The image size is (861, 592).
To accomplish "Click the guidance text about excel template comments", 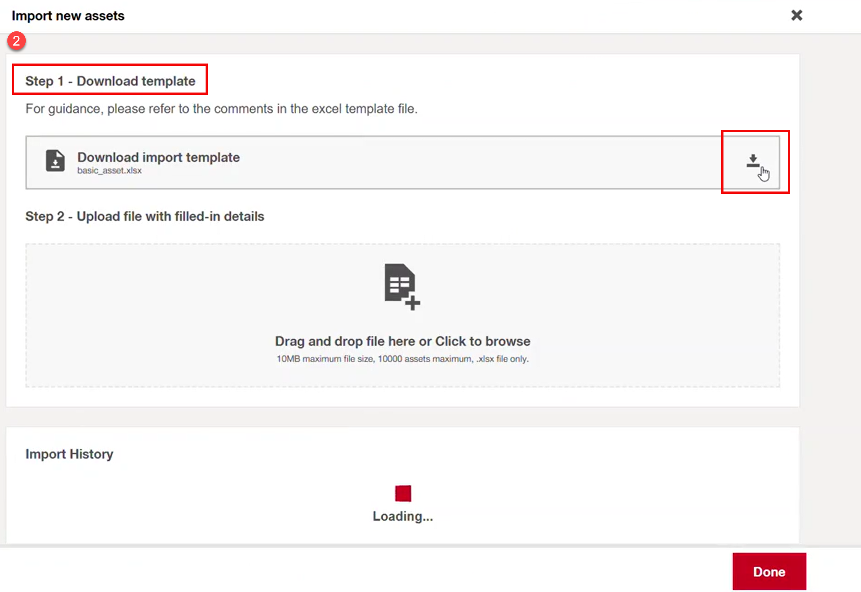I will 221,109.
